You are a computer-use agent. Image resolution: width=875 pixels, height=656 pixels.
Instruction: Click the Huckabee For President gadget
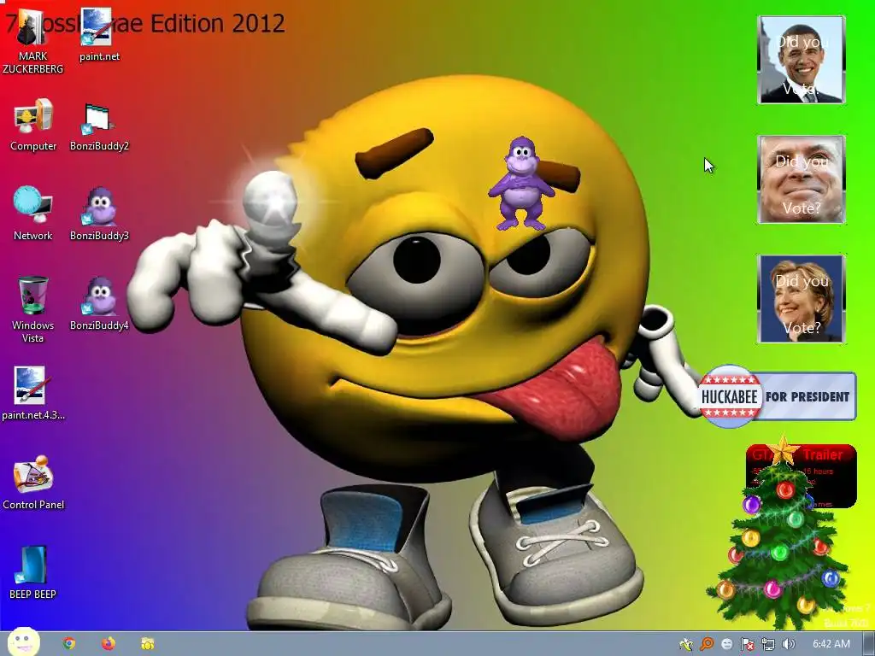coord(778,396)
